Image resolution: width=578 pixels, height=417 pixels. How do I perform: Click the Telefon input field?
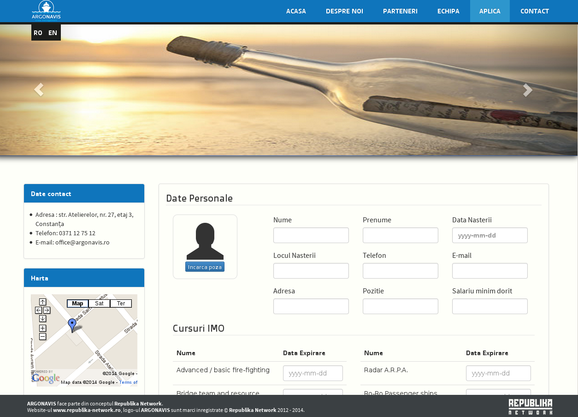[x=401, y=271]
